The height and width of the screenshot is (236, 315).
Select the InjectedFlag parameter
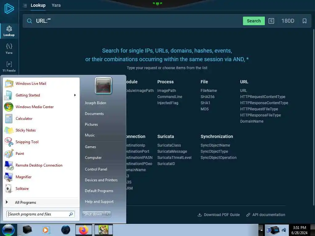click(x=168, y=103)
